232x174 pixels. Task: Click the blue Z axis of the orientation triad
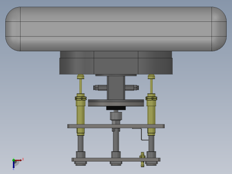[13, 165]
